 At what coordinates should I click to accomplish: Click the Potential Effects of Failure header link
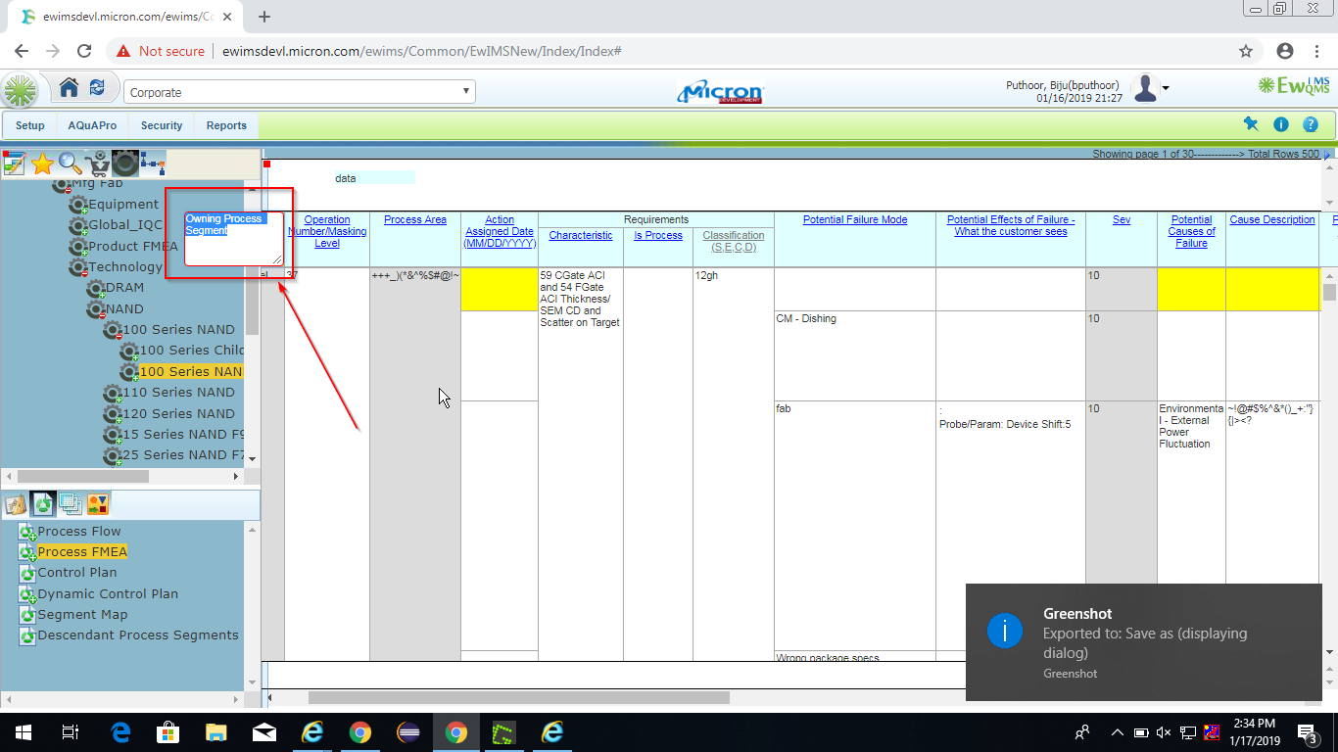[1011, 225]
